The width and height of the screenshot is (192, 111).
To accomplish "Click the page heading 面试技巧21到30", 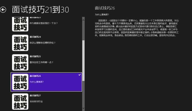I will 40,10.
